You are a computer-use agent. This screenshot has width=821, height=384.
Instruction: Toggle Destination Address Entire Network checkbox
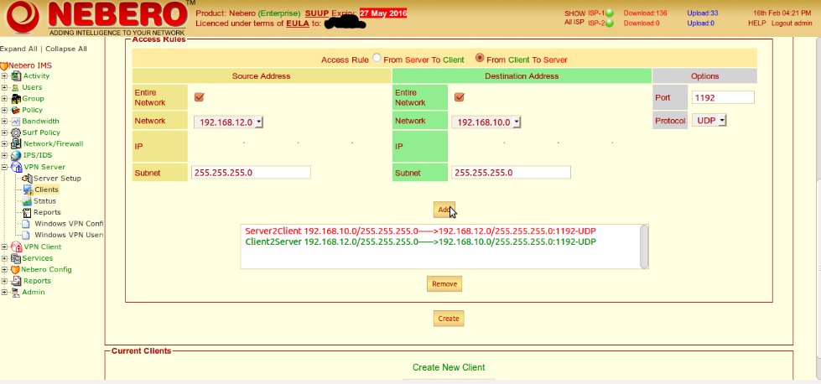coord(460,97)
